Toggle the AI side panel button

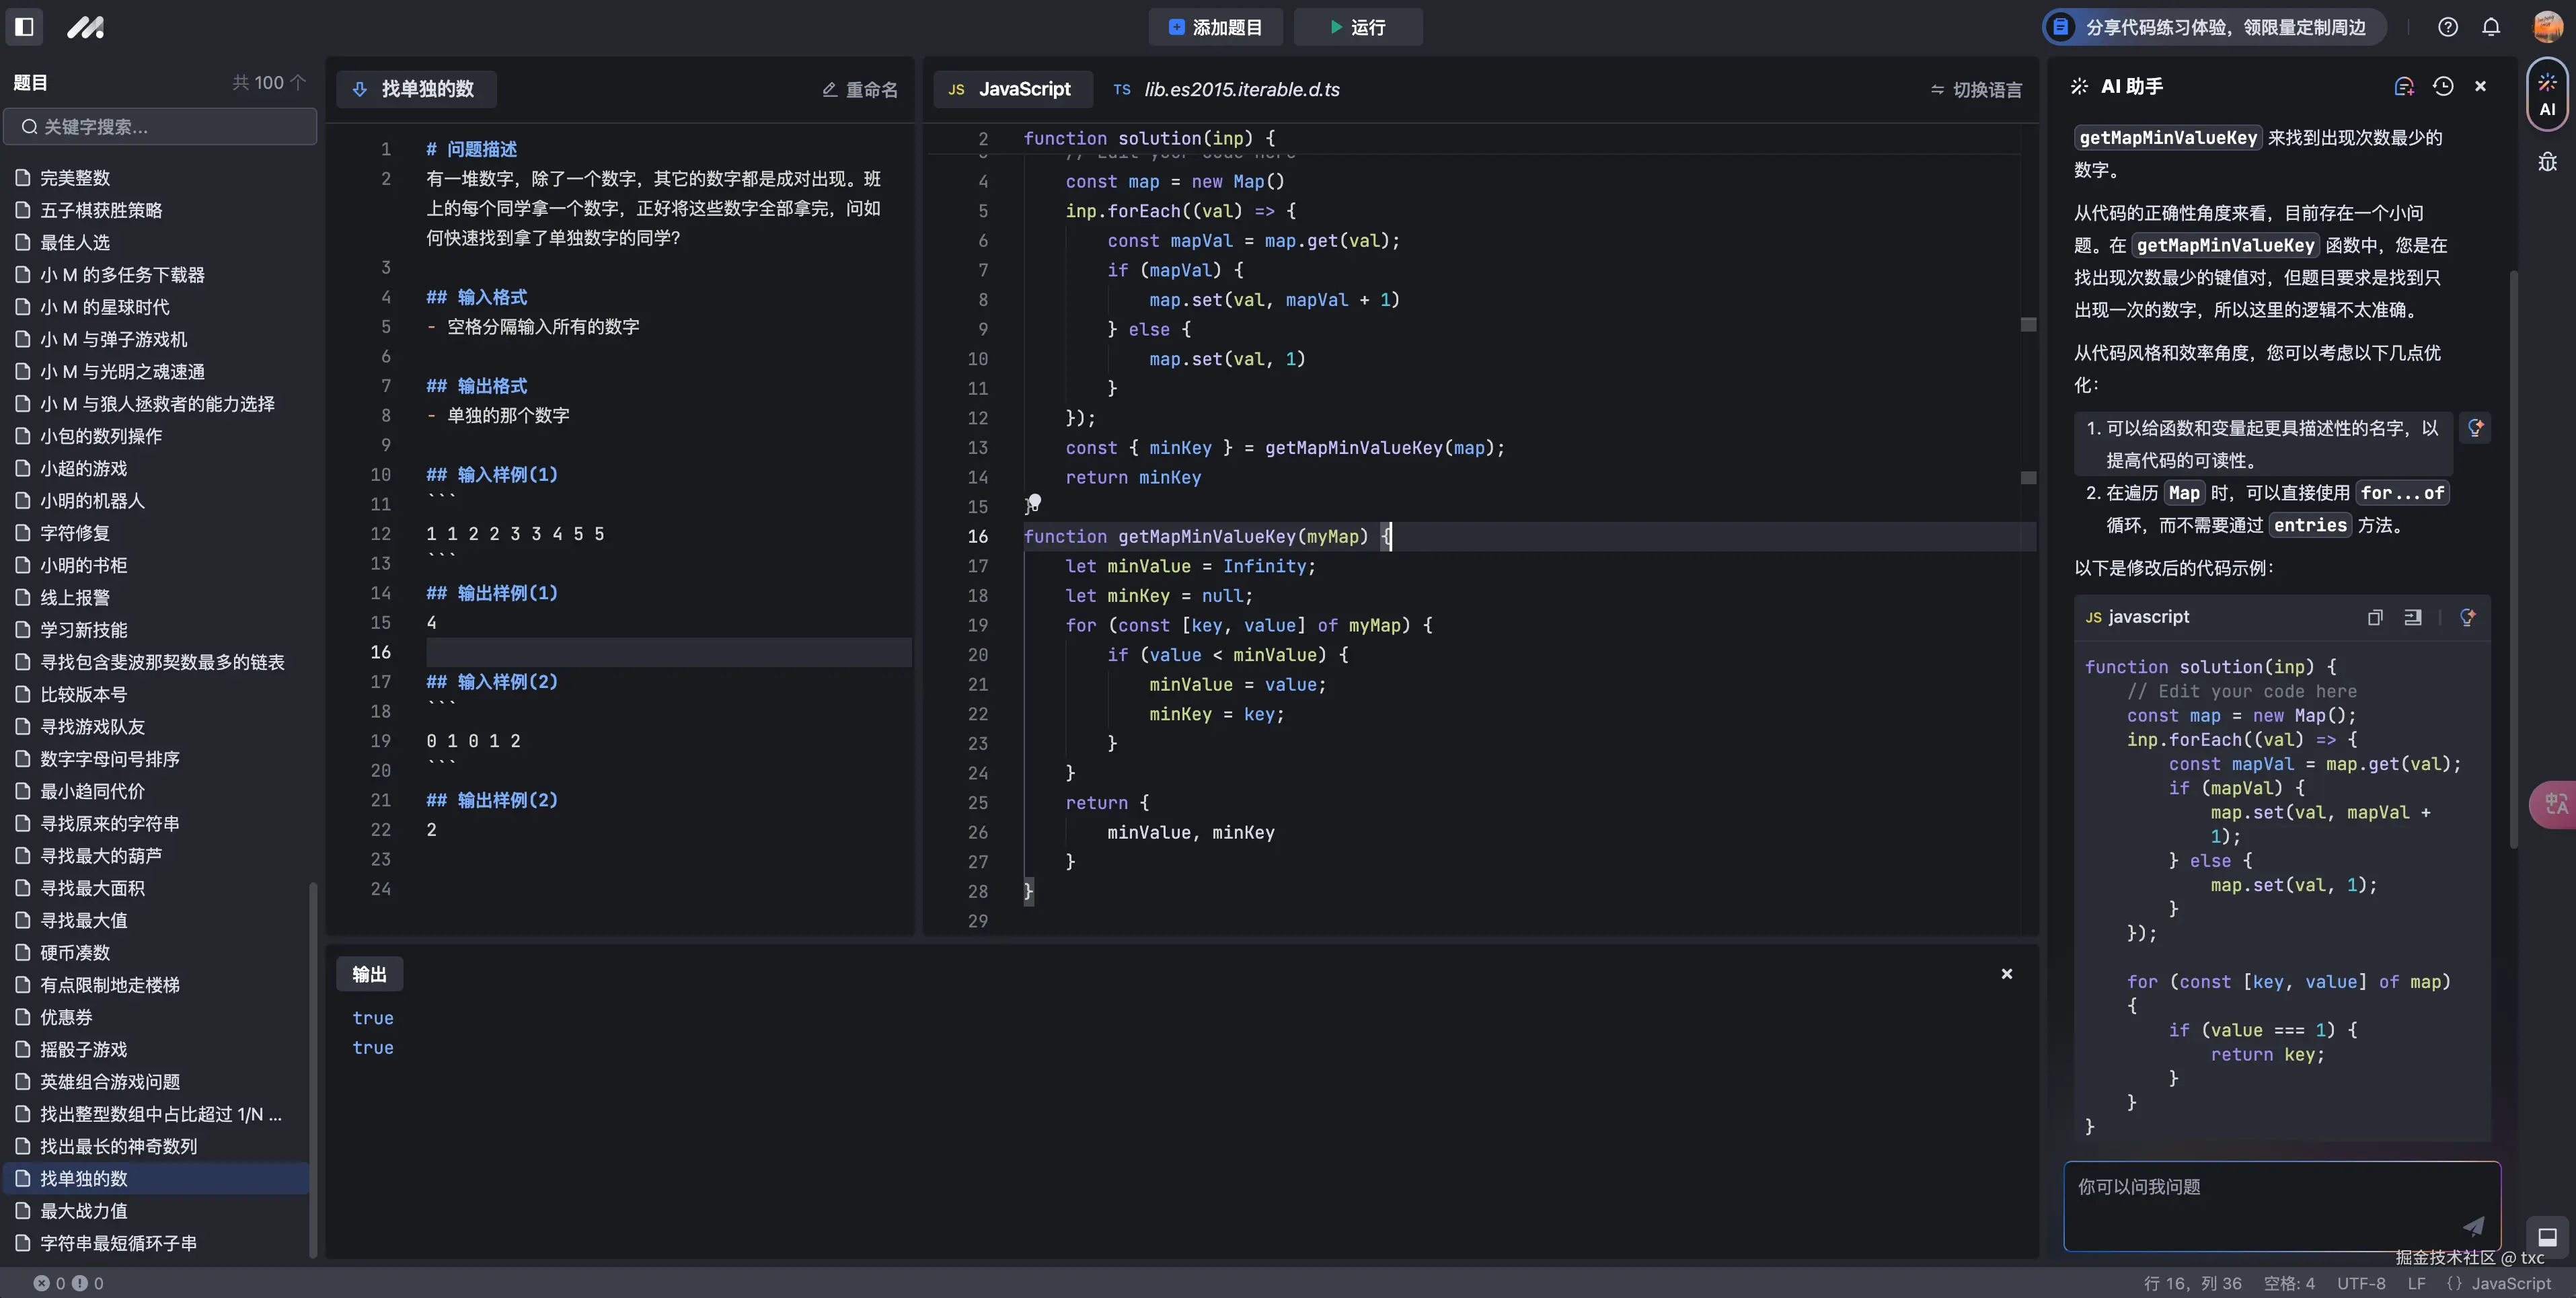click(2547, 95)
